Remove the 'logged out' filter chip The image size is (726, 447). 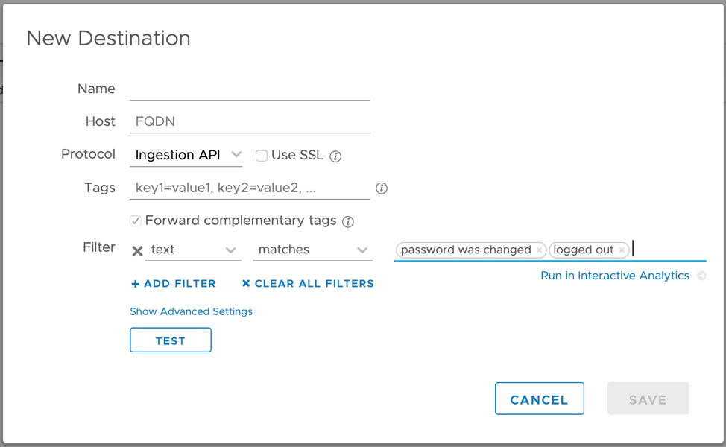point(622,250)
